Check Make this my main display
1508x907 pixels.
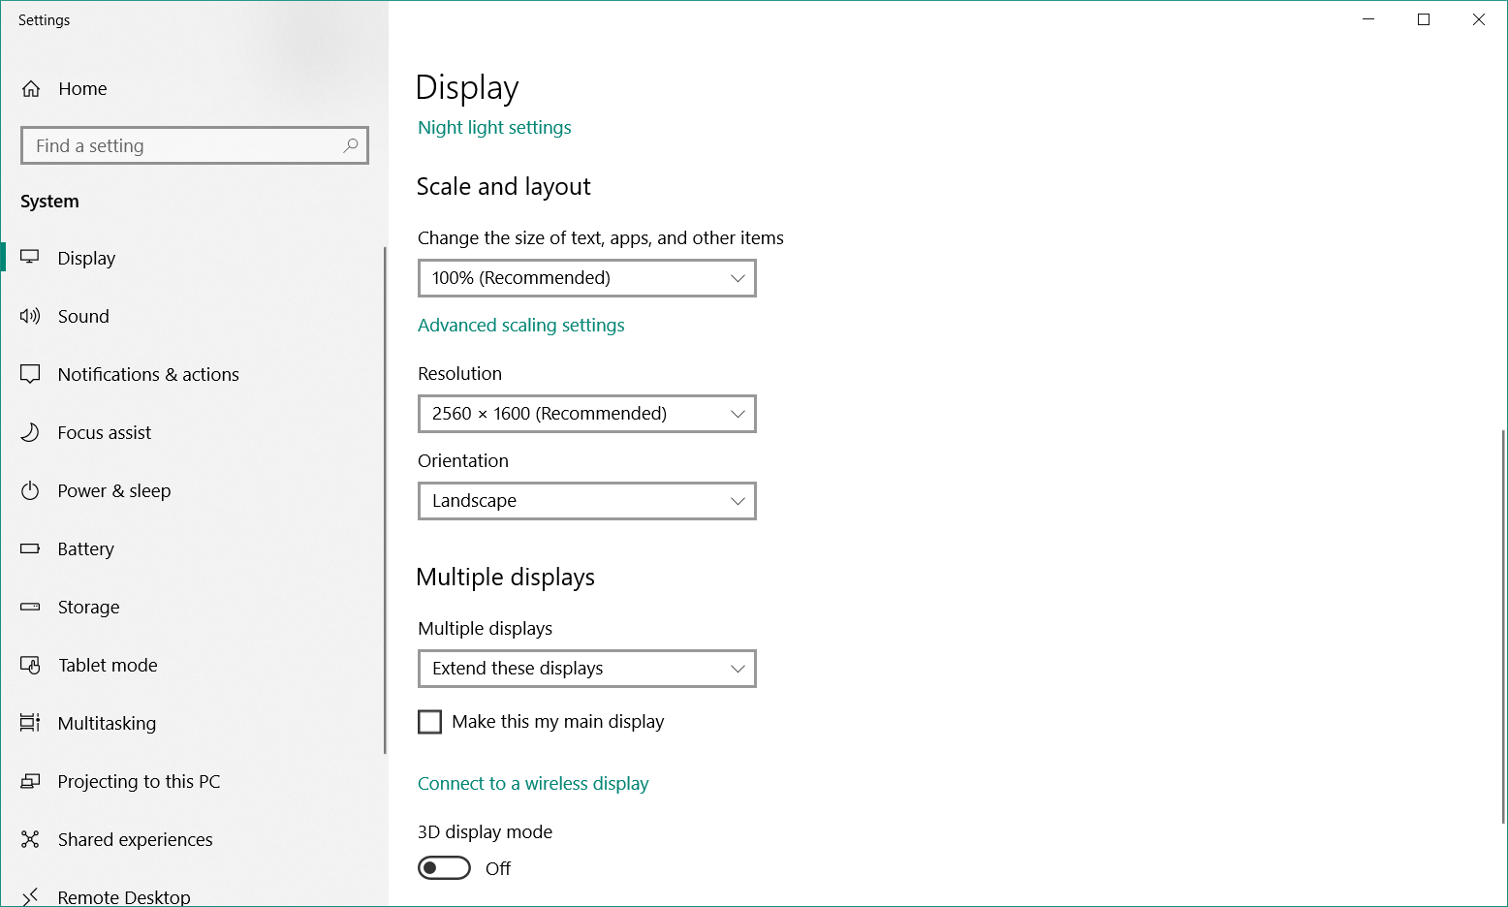coord(429,722)
